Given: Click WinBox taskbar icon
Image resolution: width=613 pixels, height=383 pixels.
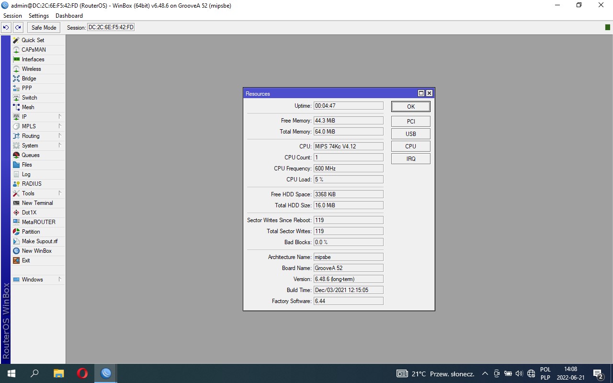Looking at the screenshot, I should [x=106, y=373].
